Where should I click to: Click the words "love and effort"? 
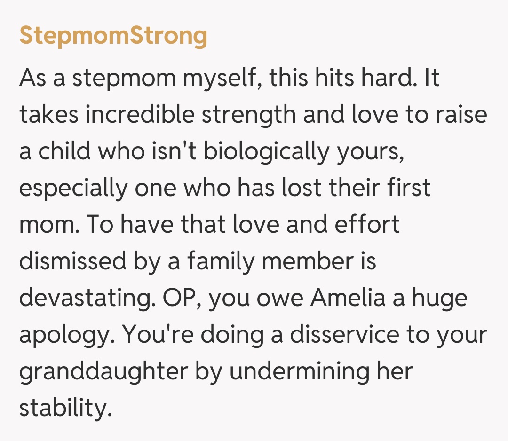(316, 225)
